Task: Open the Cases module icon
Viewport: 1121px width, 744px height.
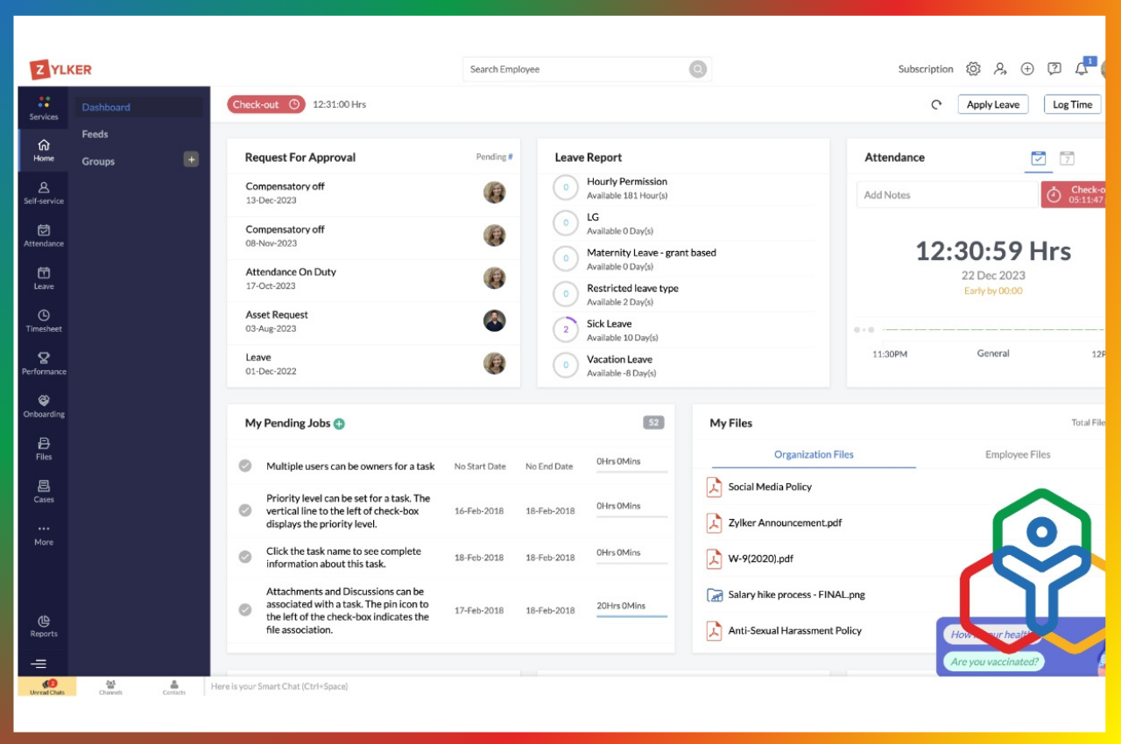Action: pos(44,491)
